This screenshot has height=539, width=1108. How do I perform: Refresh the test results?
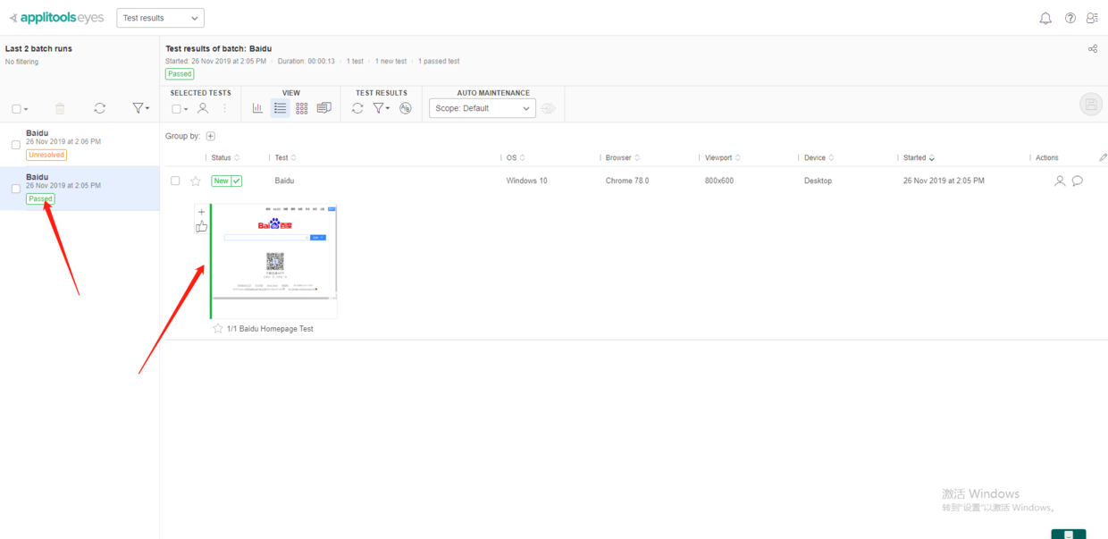[x=357, y=108]
